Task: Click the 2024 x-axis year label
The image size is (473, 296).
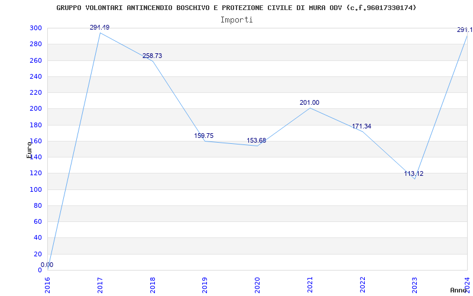Action: (467, 285)
